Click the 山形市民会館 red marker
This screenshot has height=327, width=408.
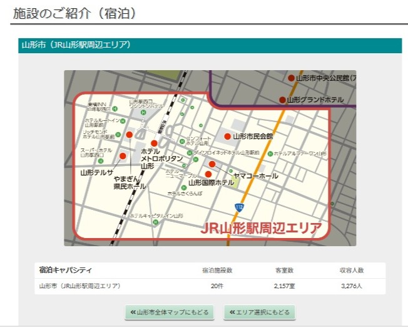pos(228,136)
